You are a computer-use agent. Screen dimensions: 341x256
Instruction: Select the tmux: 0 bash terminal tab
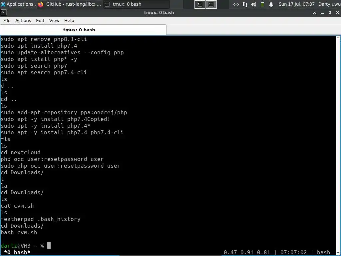coord(83,30)
